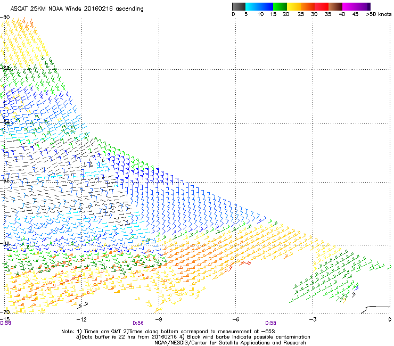Click the 'Data buffer is 22 hrs' note line
This screenshot has height=346, width=394.
click(193, 337)
